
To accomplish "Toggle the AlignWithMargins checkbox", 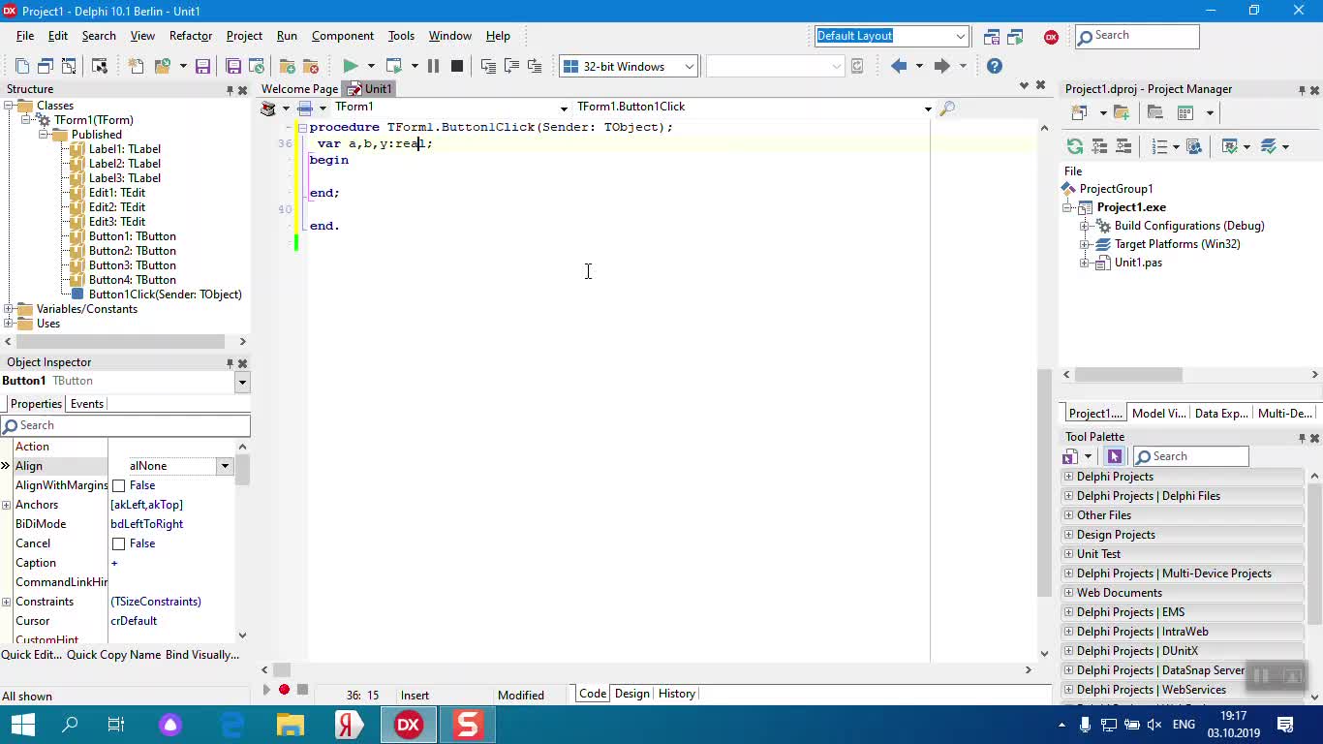I will (119, 485).
